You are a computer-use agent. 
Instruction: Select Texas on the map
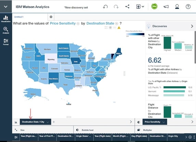click(x=65, y=83)
